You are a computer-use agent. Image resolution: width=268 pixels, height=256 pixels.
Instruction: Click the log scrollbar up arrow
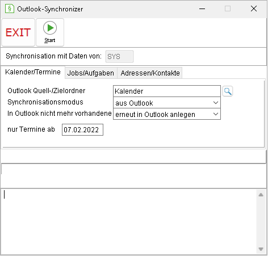[x=261, y=195]
